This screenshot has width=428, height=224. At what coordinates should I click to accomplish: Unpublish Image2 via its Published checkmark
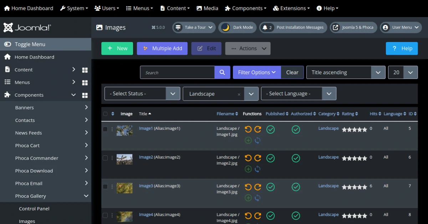pyautogui.click(x=271, y=158)
